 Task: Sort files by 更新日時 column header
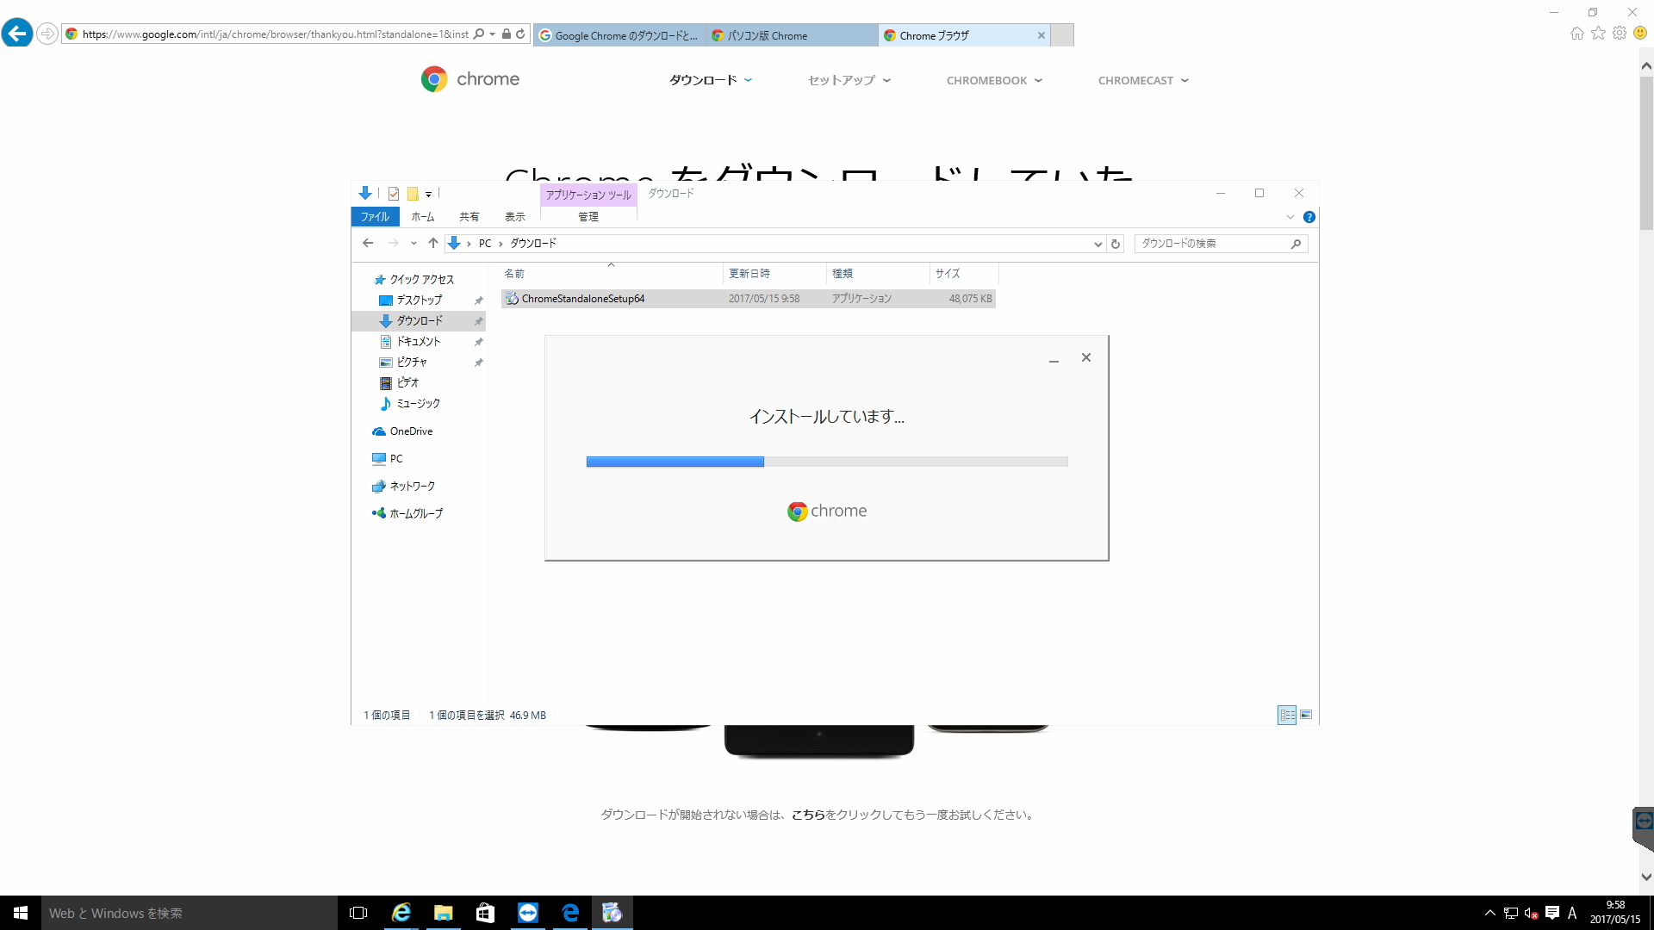click(x=774, y=274)
